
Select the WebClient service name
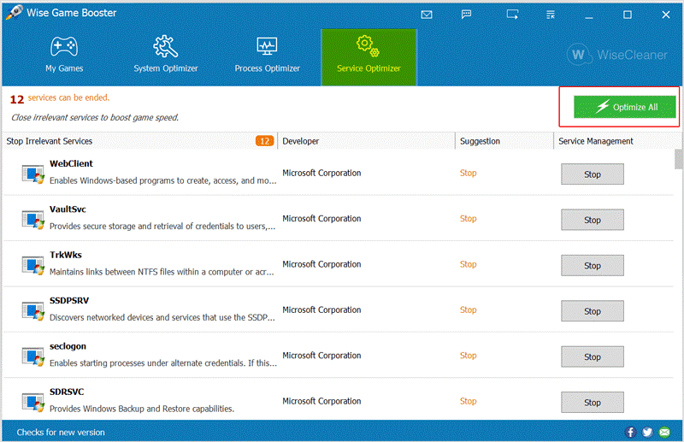pyautogui.click(x=71, y=163)
